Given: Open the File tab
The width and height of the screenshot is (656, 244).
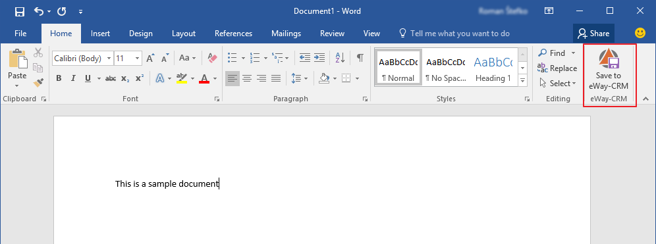Looking at the screenshot, I should click(20, 34).
